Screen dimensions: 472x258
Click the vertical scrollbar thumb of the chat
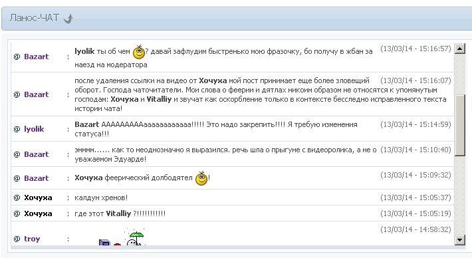(460, 125)
